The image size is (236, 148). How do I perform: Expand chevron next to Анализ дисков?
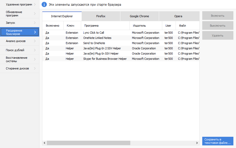point(35,41)
